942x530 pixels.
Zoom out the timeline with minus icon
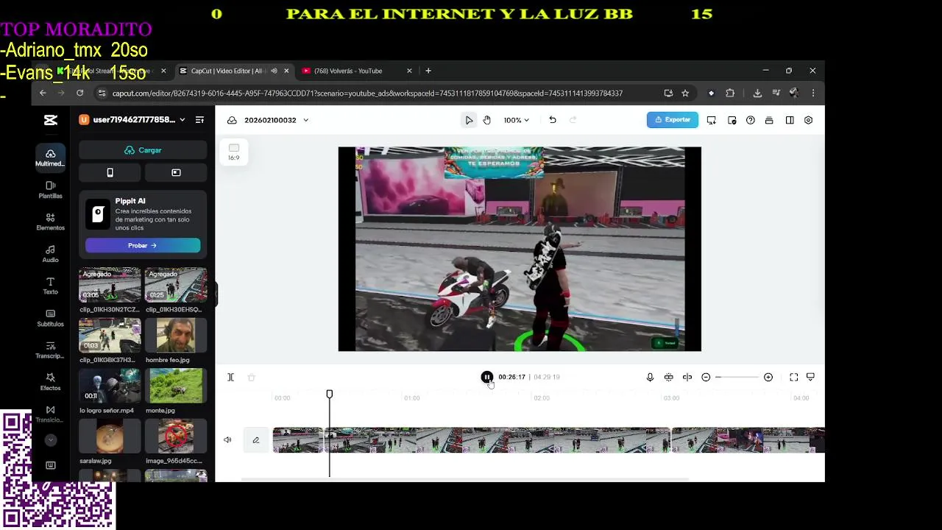706,377
